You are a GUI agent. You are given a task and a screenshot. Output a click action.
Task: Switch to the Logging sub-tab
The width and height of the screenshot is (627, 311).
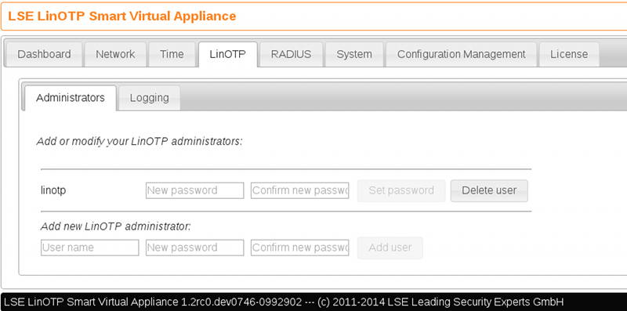150,98
